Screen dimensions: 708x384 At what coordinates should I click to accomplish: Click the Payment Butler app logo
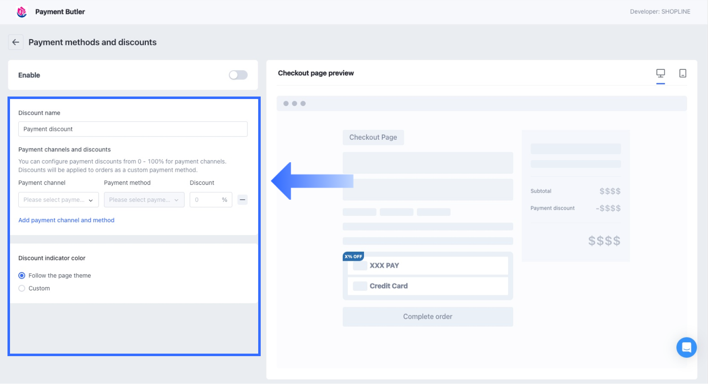click(x=22, y=12)
